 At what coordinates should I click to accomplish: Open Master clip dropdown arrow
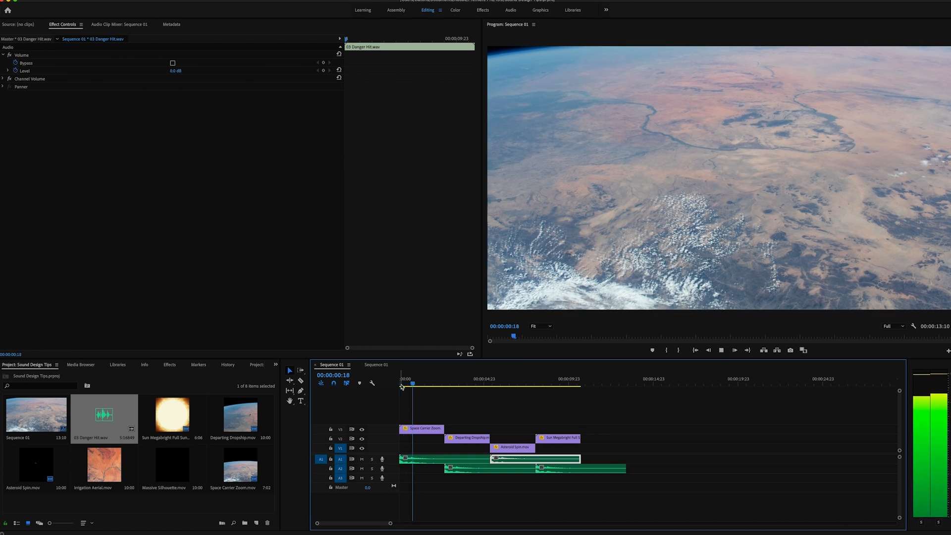point(57,39)
